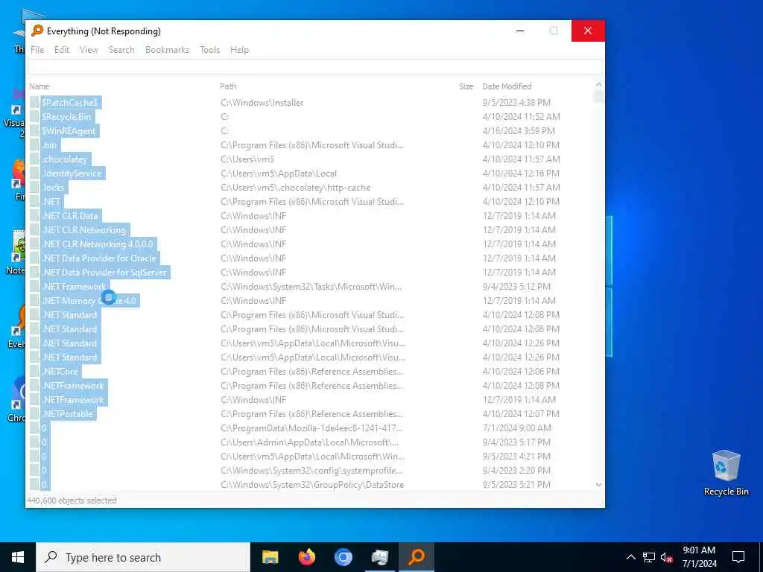Click path starting C:\ProgramData\Mozilla-1de4eec8
Screen dimensions: 763x572
(x=311, y=428)
